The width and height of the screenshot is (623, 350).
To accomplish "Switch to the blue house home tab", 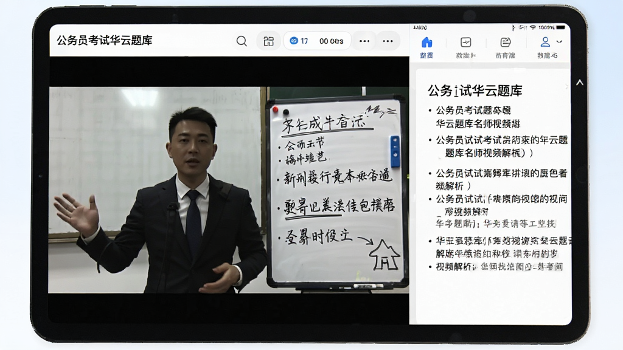I will coord(426,47).
